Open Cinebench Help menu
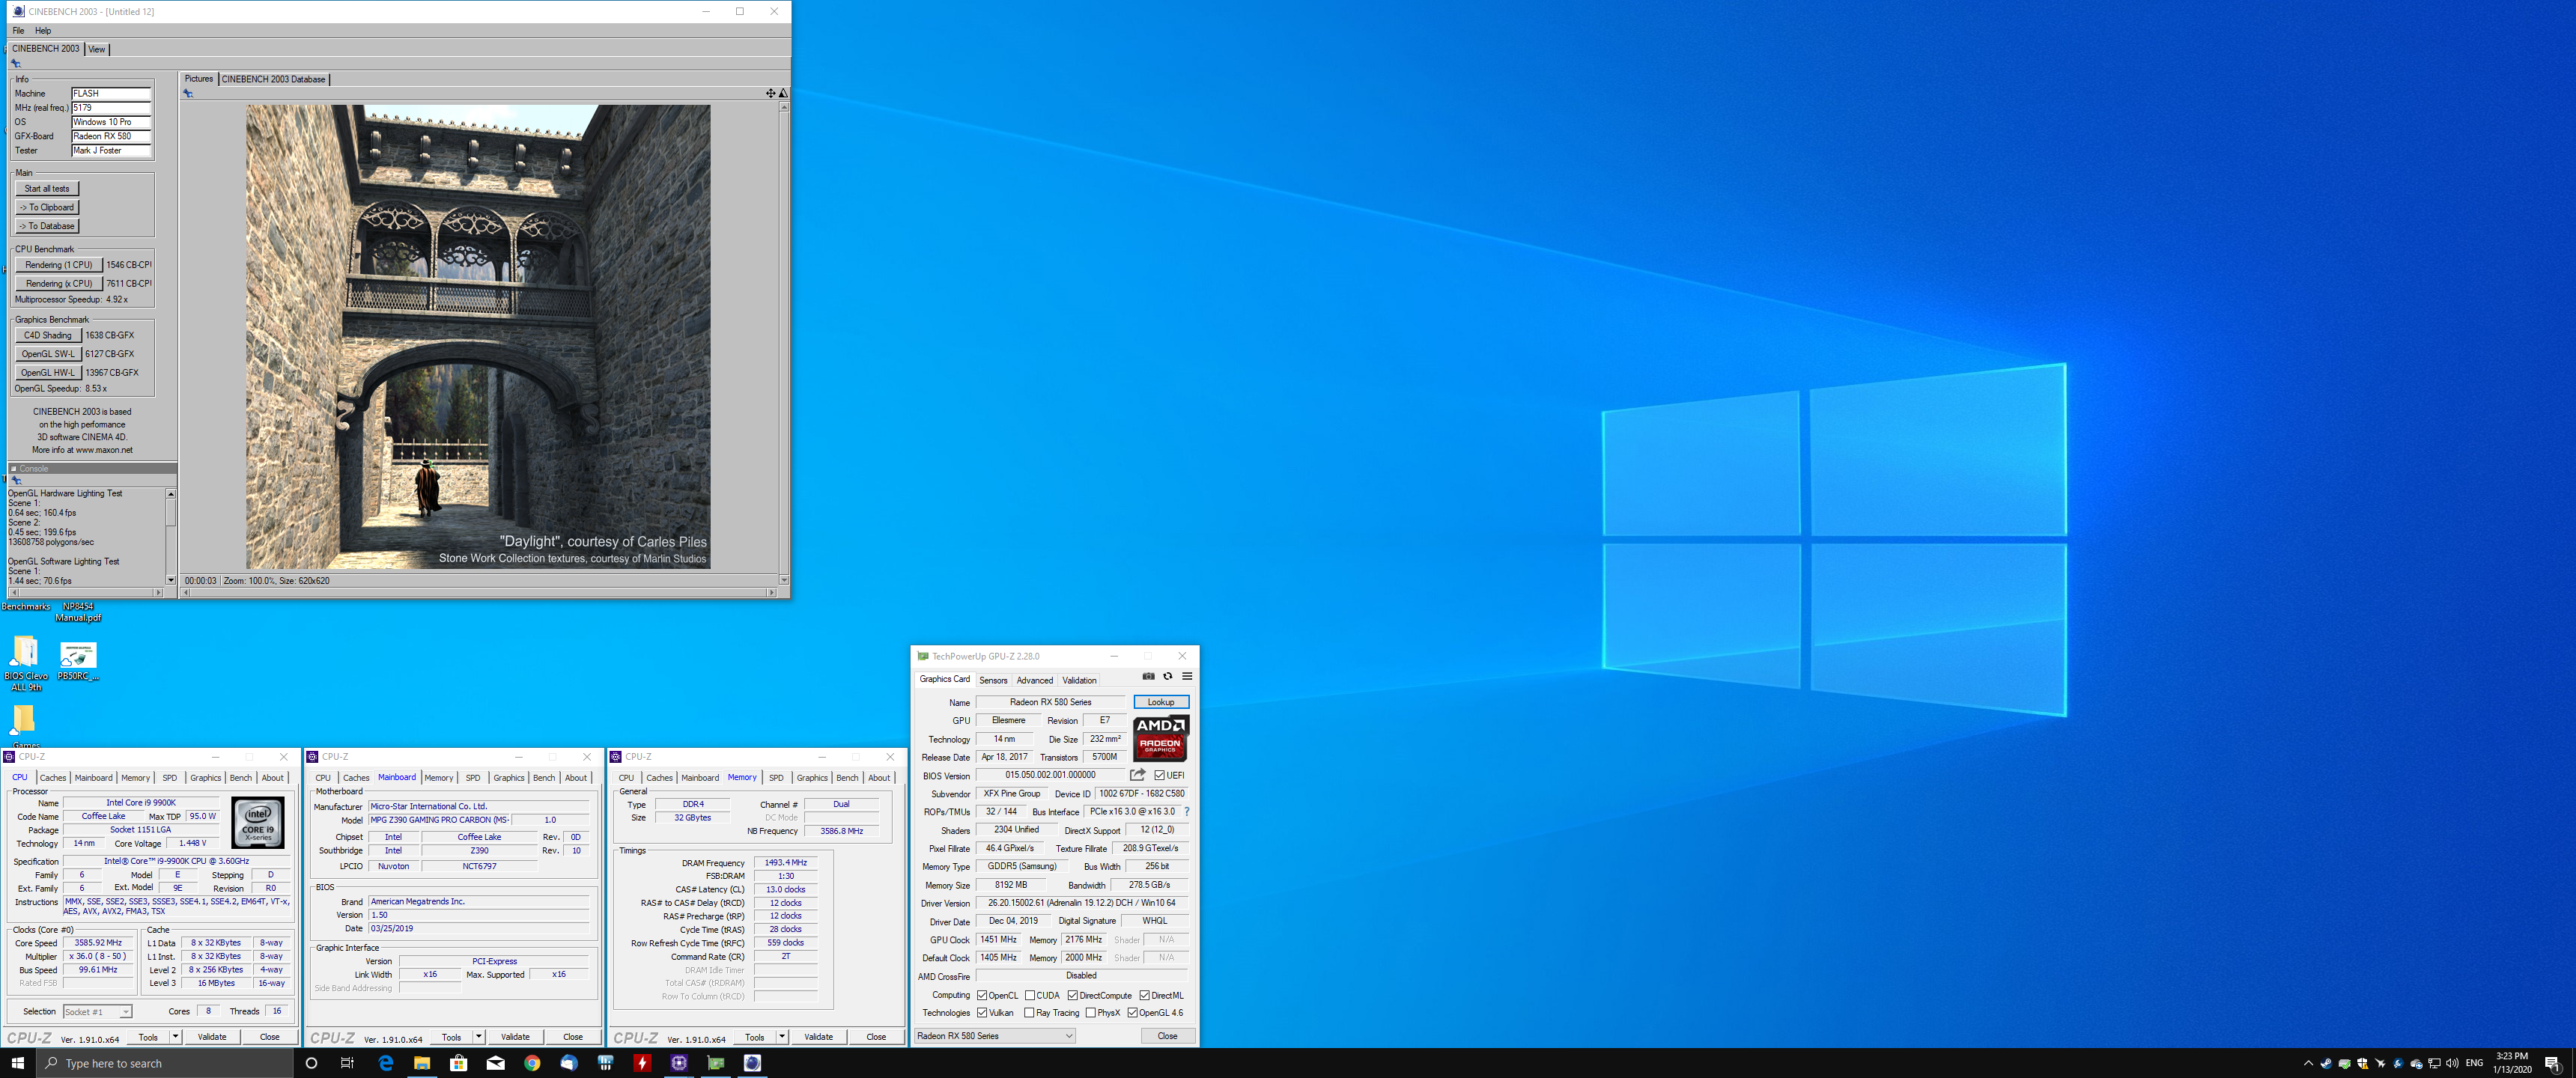 (x=43, y=31)
